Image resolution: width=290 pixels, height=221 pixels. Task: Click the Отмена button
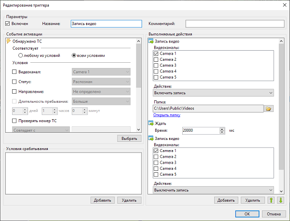point(274,214)
